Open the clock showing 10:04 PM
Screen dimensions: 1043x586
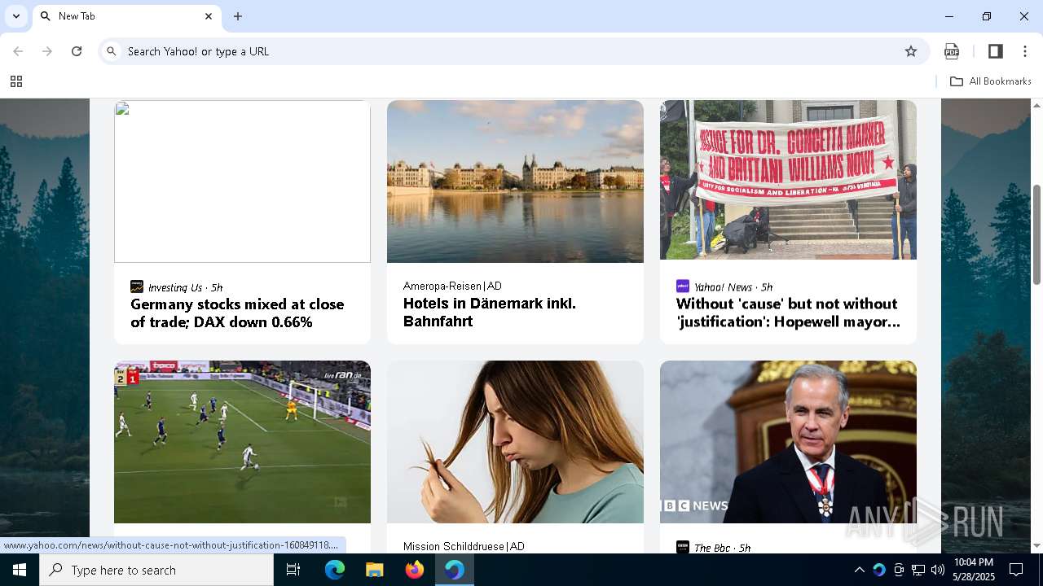point(973,570)
